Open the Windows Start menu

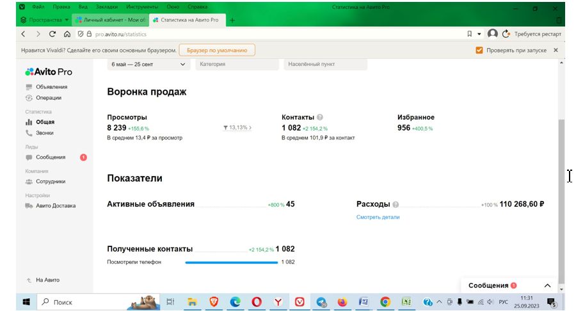26,302
